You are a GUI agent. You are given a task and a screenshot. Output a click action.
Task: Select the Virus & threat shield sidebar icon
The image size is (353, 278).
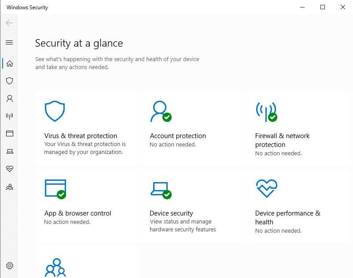pyautogui.click(x=9, y=81)
